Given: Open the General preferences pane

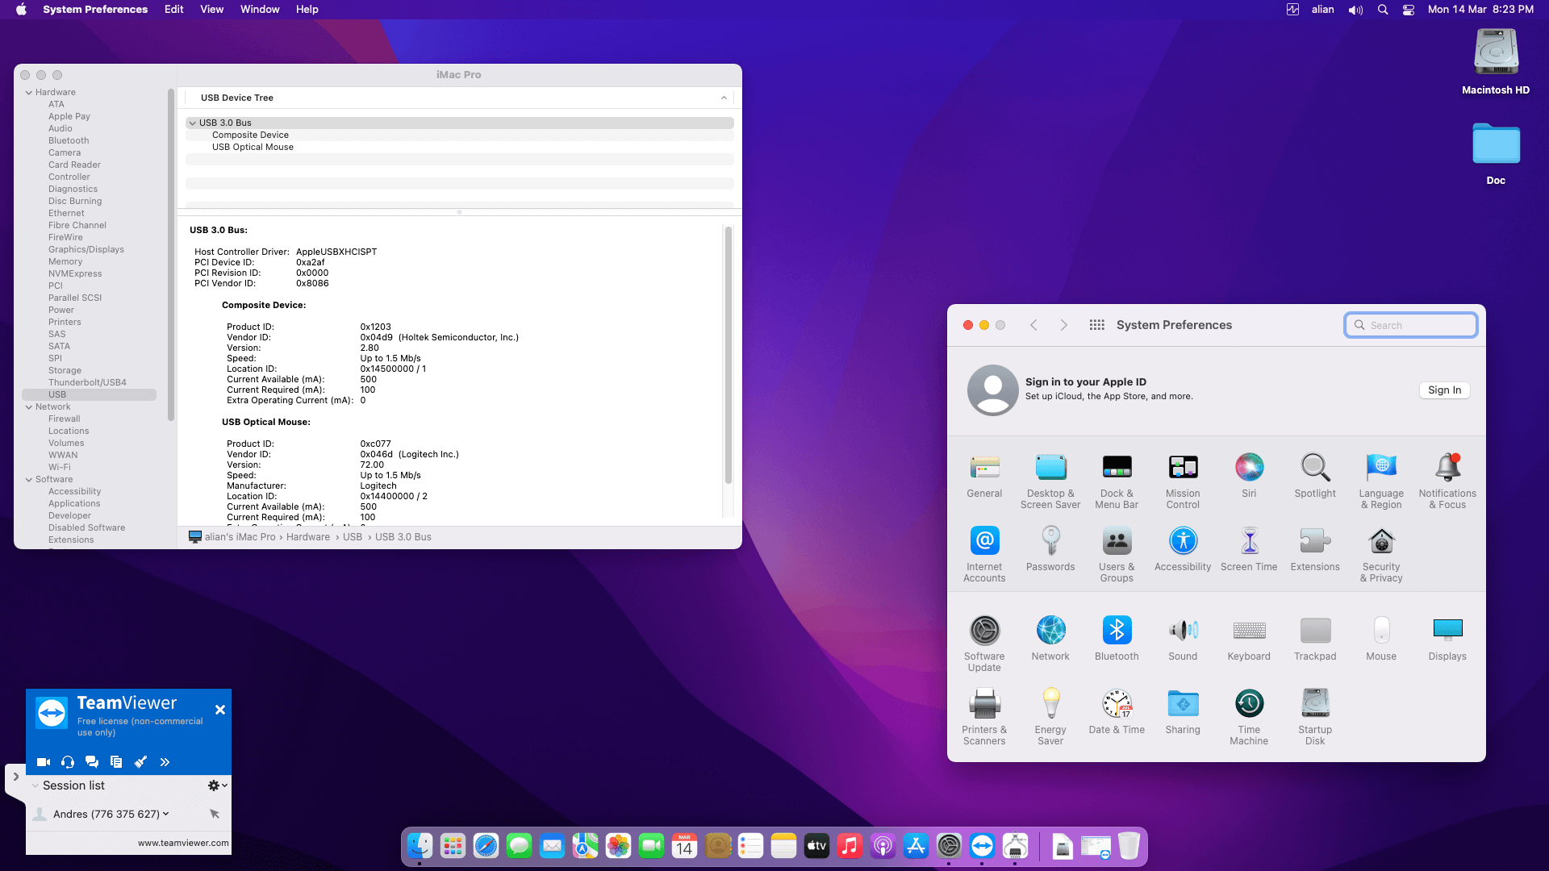Looking at the screenshot, I should [x=984, y=476].
